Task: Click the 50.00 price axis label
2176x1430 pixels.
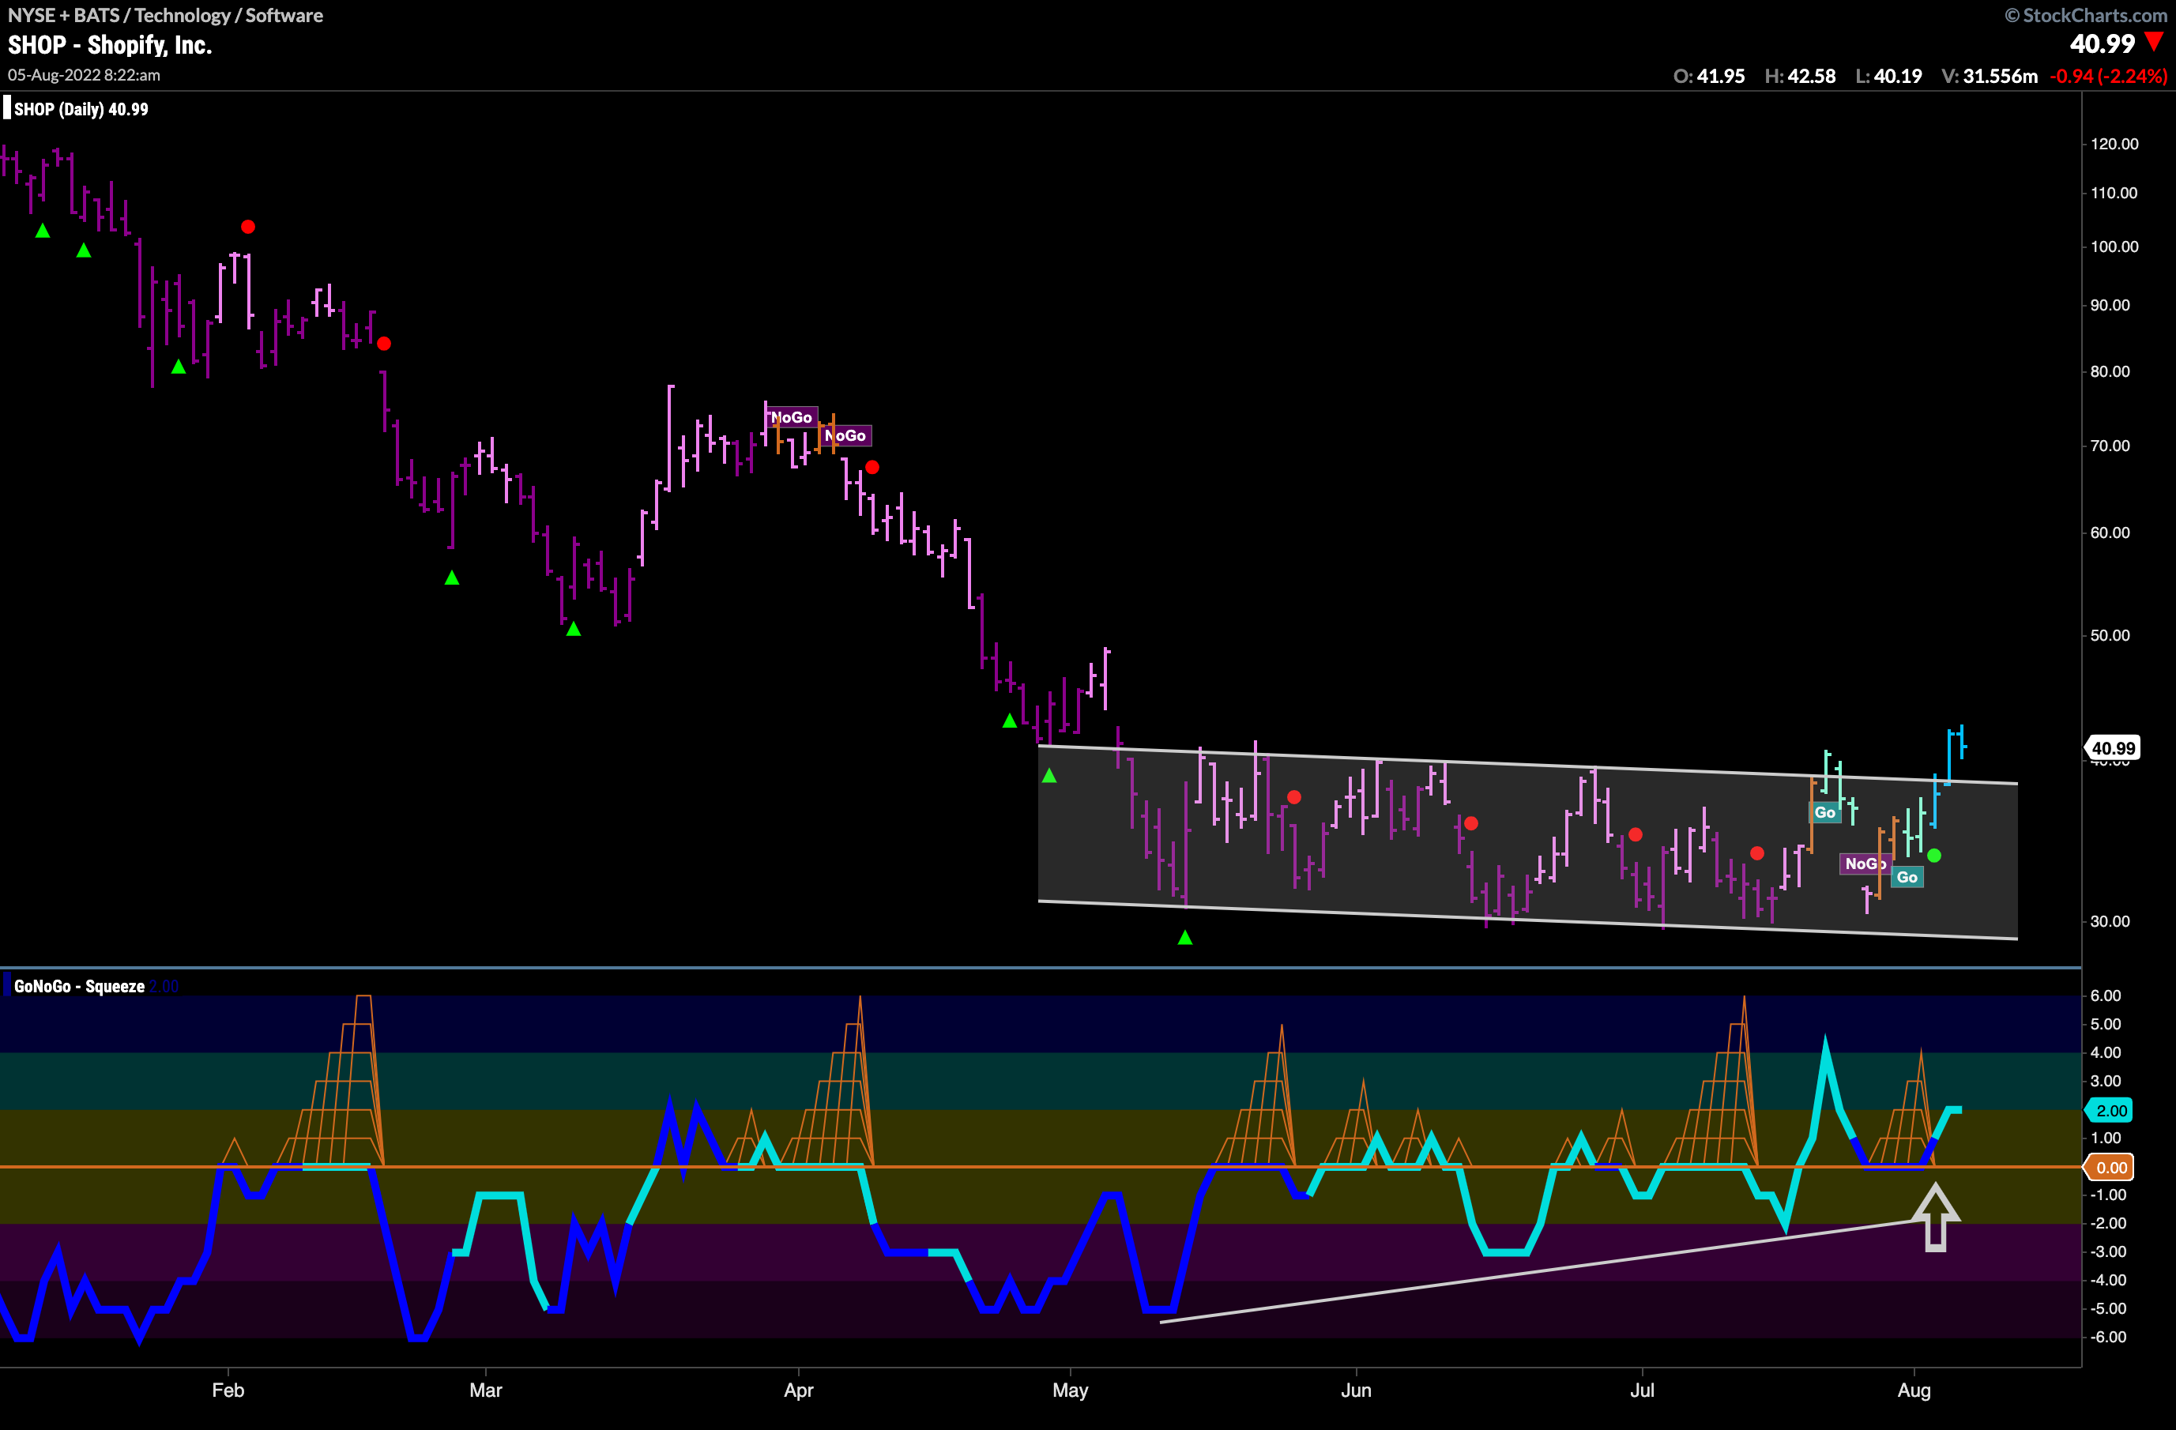Action: (2110, 635)
